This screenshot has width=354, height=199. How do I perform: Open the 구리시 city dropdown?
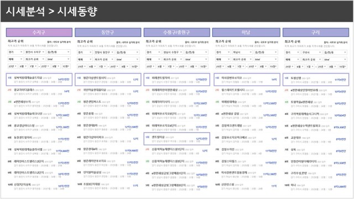pyautogui.click(x=312, y=52)
